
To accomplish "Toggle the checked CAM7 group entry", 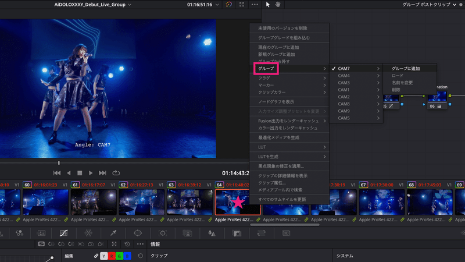I will click(356, 68).
